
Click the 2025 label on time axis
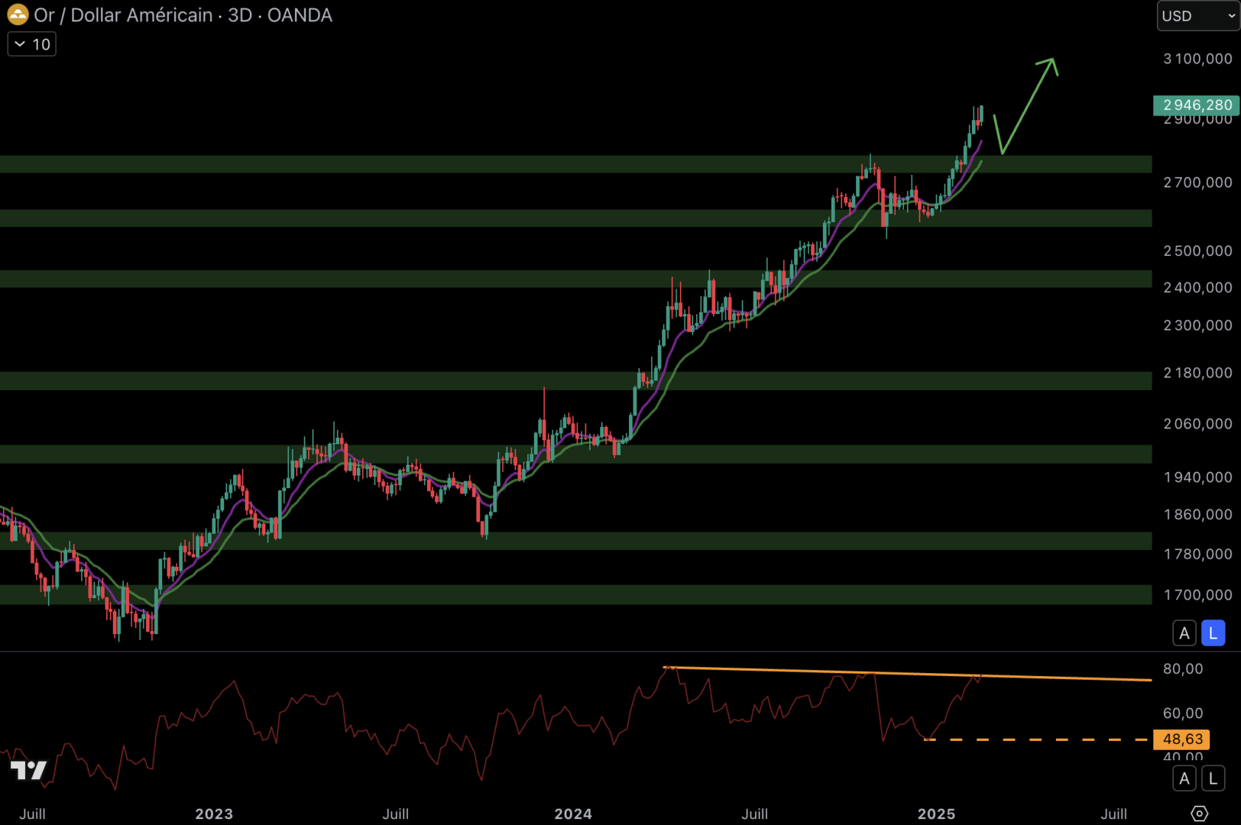936,814
